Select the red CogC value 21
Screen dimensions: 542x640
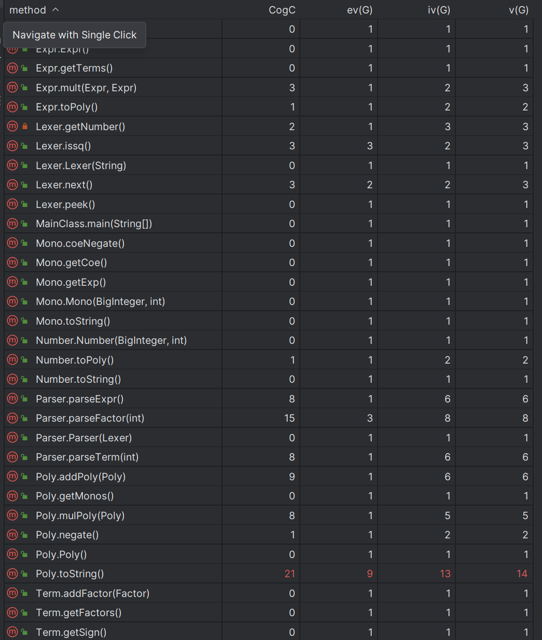click(289, 574)
